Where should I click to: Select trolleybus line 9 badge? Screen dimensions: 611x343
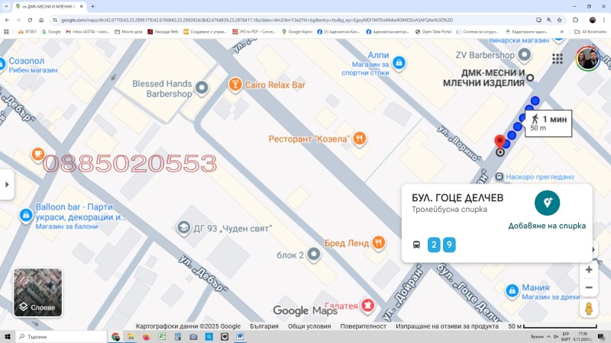coord(449,245)
